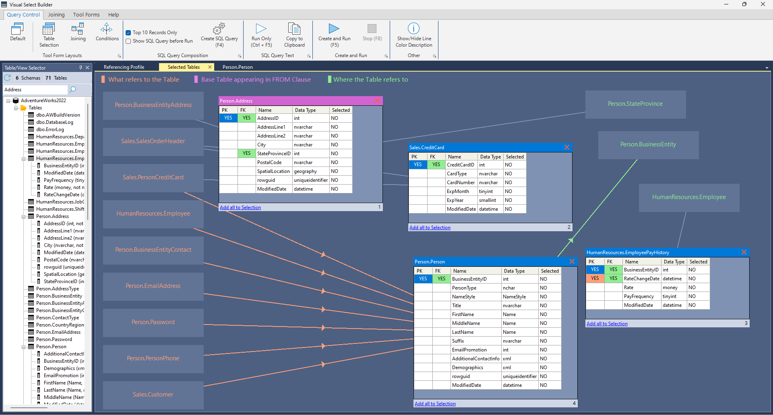Open the Joining ribbon tab

(x=56, y=15)
